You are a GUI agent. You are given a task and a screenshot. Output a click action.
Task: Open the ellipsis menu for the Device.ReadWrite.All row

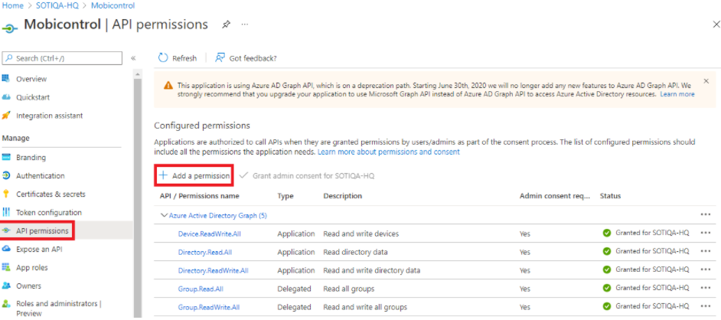point(705,233)
